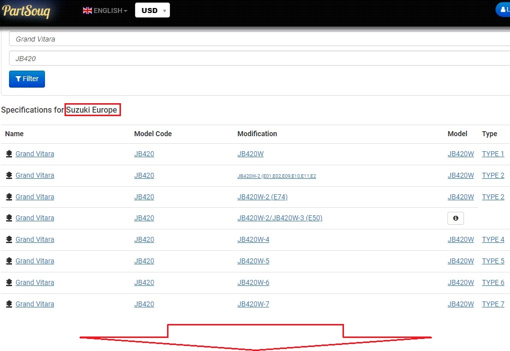Click the blue user login button

(503, 10)
